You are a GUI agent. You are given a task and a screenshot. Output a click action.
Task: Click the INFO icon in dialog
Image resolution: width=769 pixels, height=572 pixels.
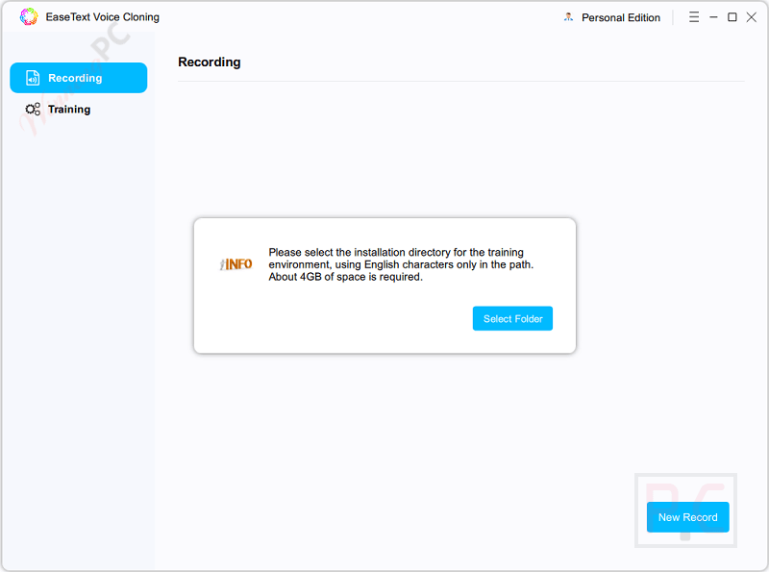click(236, 264)
